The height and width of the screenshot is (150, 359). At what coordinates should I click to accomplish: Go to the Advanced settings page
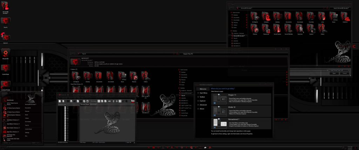click(x=203, y=105)
